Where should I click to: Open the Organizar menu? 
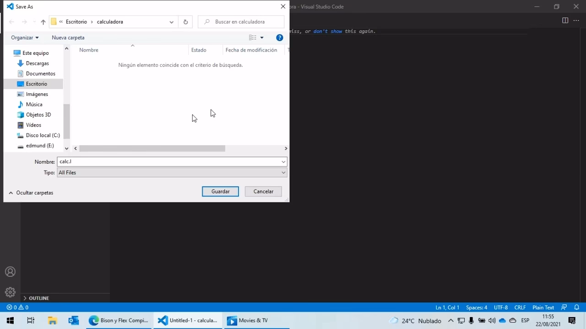click(x=25, y=37)
